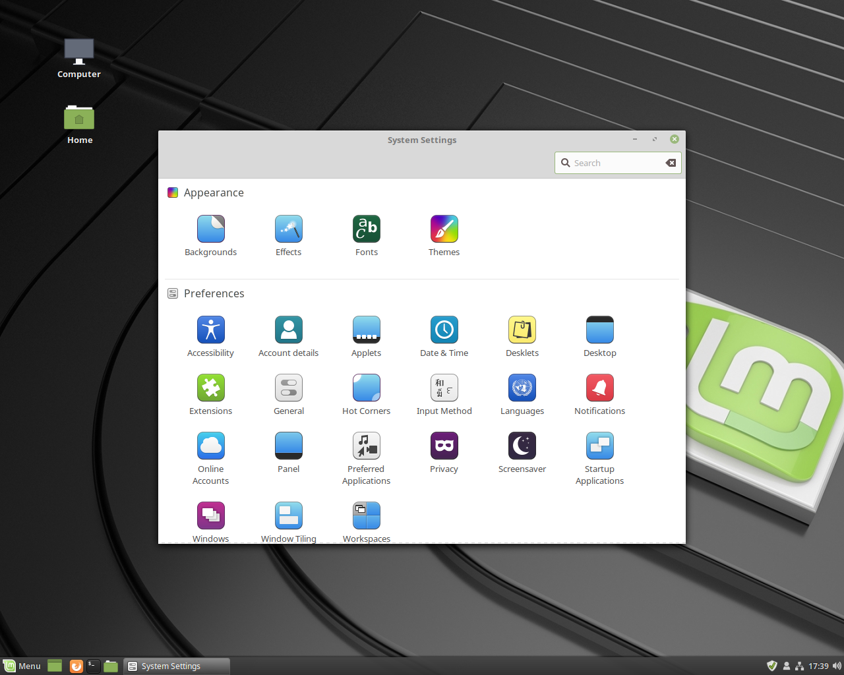
Task: Open the Languages settings
Action: 522,395
